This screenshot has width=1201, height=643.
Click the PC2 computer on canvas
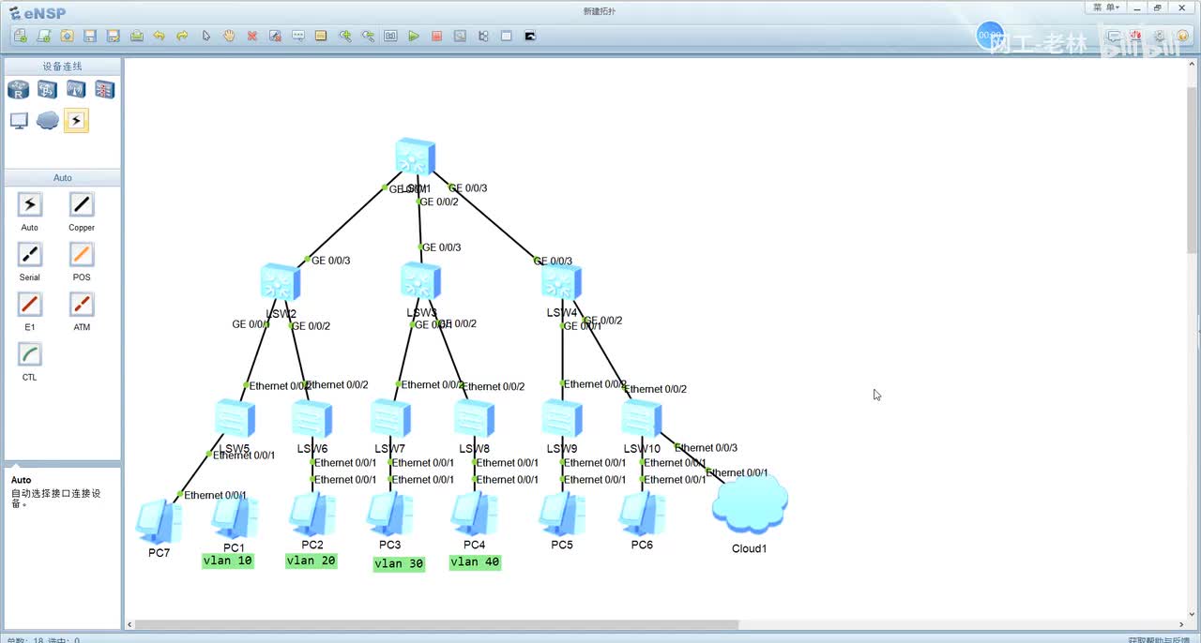click(x=312, y=514)
